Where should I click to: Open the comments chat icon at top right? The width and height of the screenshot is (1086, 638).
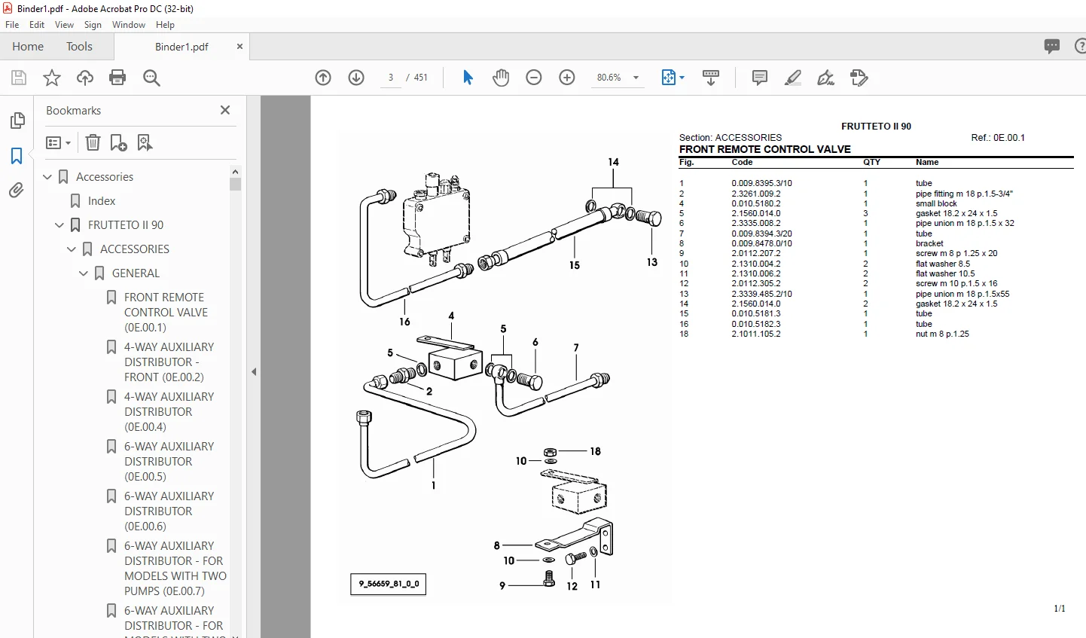pyautogui.click(x=1052, y=46)
